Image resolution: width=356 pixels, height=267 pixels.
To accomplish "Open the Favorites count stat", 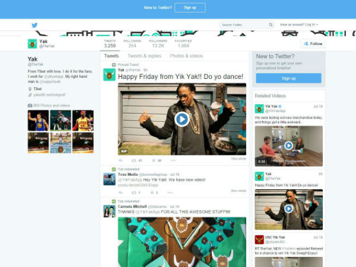I will [183, 43].
